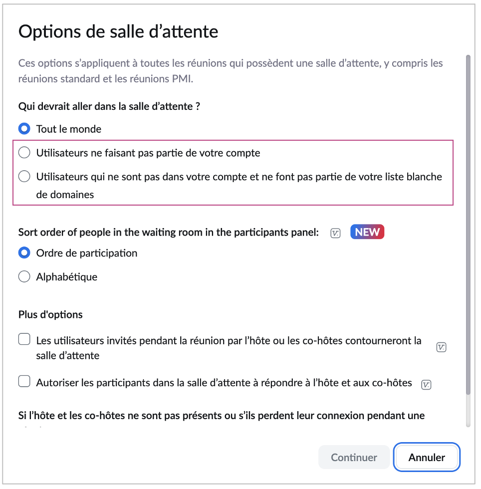Click the "Annuler" button
This screenshot has width=481, height=489.
click(x=427, y=458)
